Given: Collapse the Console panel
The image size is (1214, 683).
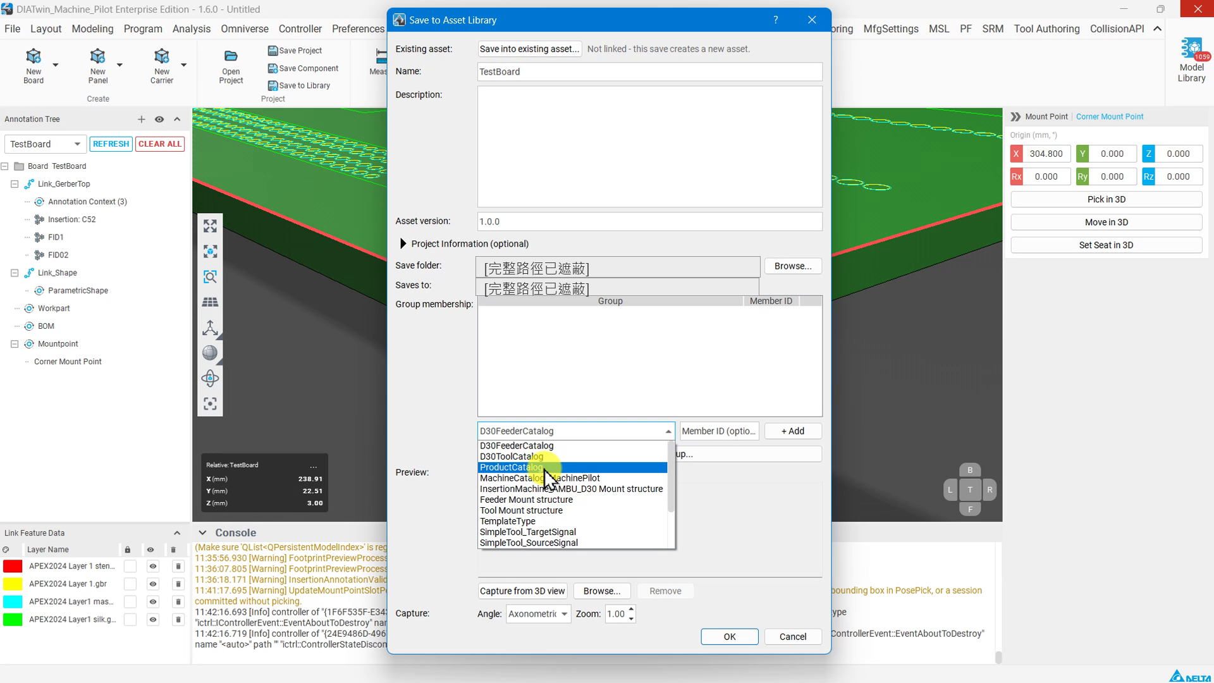Looking at the screenshot, I should [x=202, y=532].
